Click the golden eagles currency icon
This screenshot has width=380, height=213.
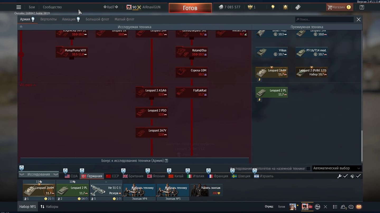coord(250,7)
